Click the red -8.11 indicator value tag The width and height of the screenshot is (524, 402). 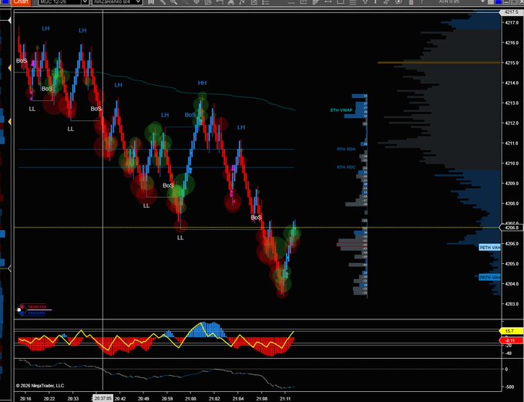511,340
